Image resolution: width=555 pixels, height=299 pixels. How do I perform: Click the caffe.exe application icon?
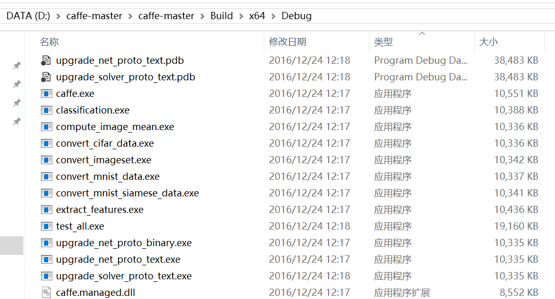coord(46,94)
